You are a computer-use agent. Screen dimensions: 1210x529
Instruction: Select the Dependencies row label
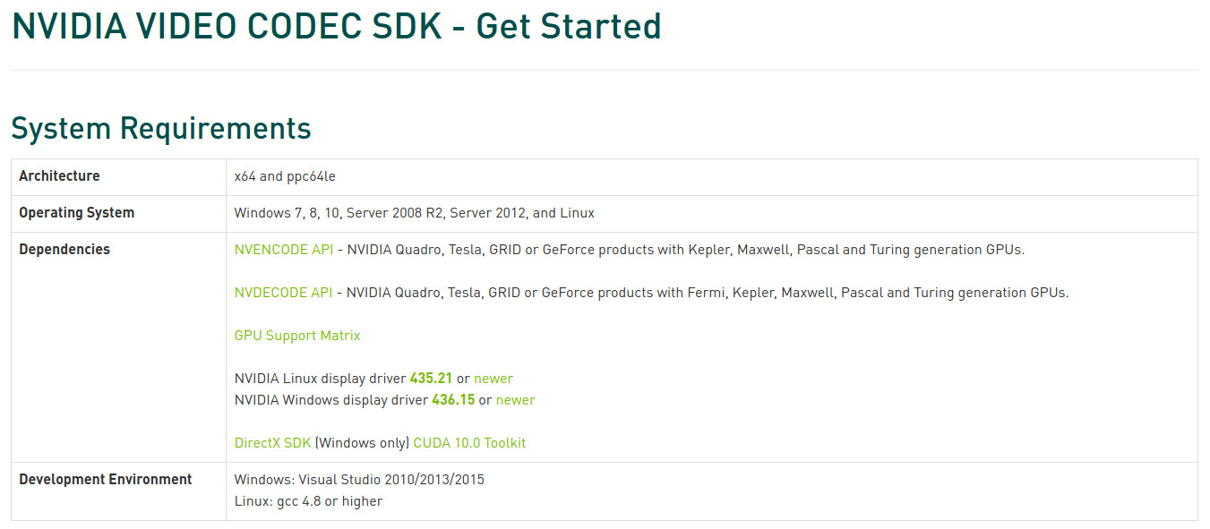tap(64, 250)
